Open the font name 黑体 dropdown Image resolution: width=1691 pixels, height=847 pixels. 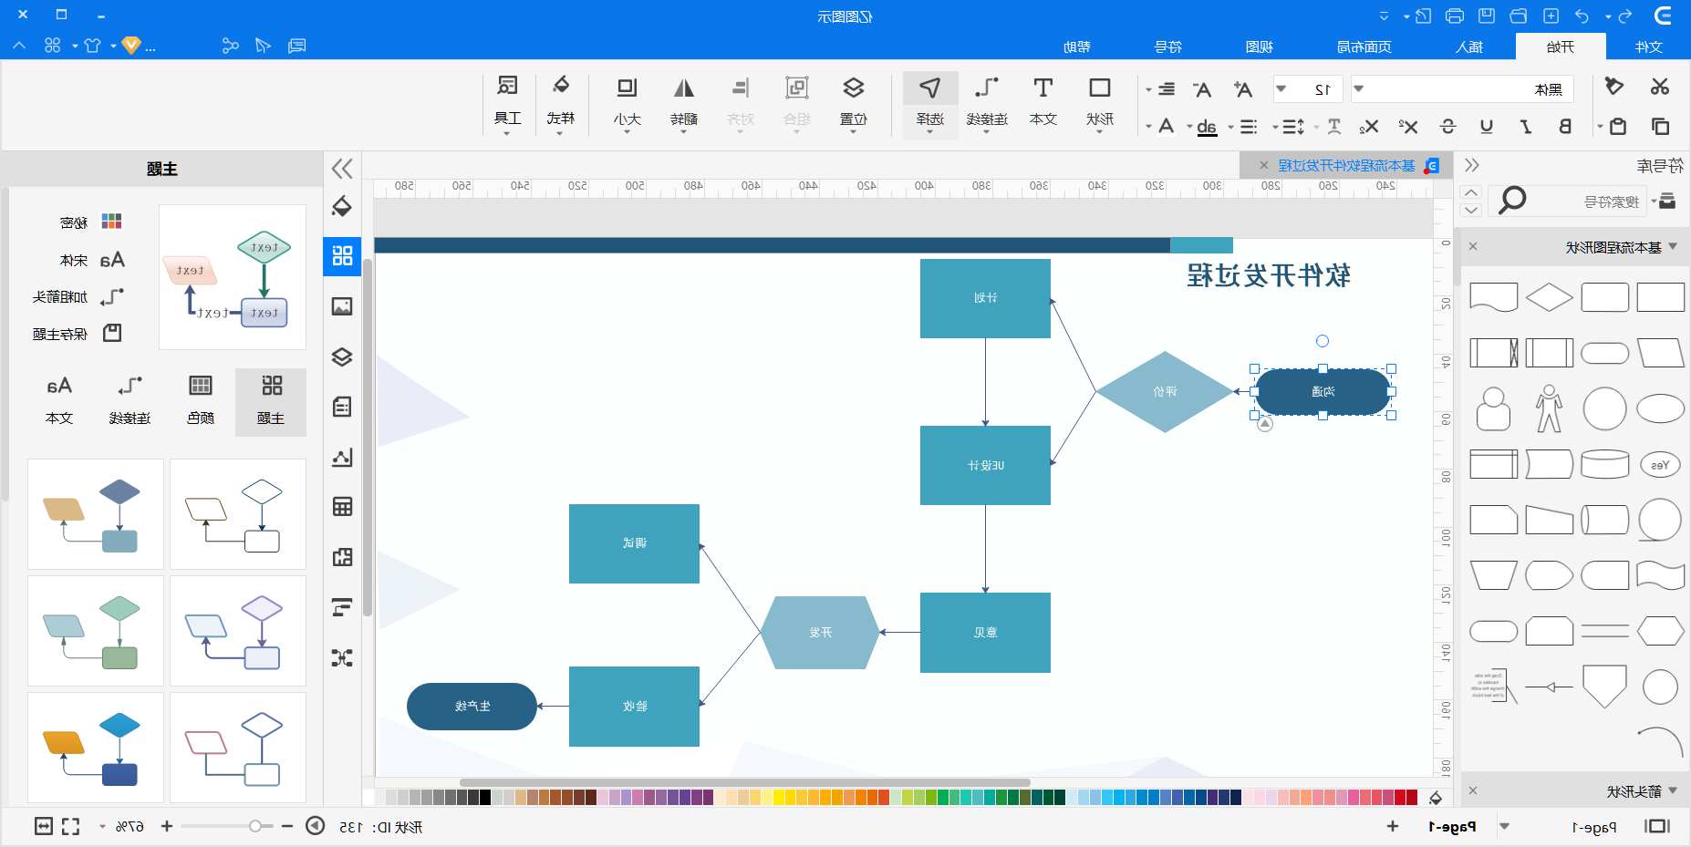1359,89
